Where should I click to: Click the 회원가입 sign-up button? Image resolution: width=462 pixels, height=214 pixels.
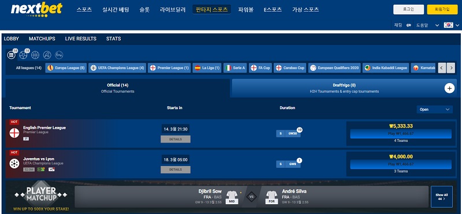(442, 9)
